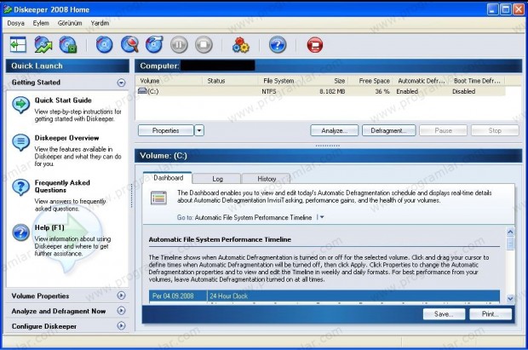The width and height of the screenshot is (528, 350).
Task: Click the Boot Time Defr... column header
Action: pyautogui.click(x=477, y=81)
